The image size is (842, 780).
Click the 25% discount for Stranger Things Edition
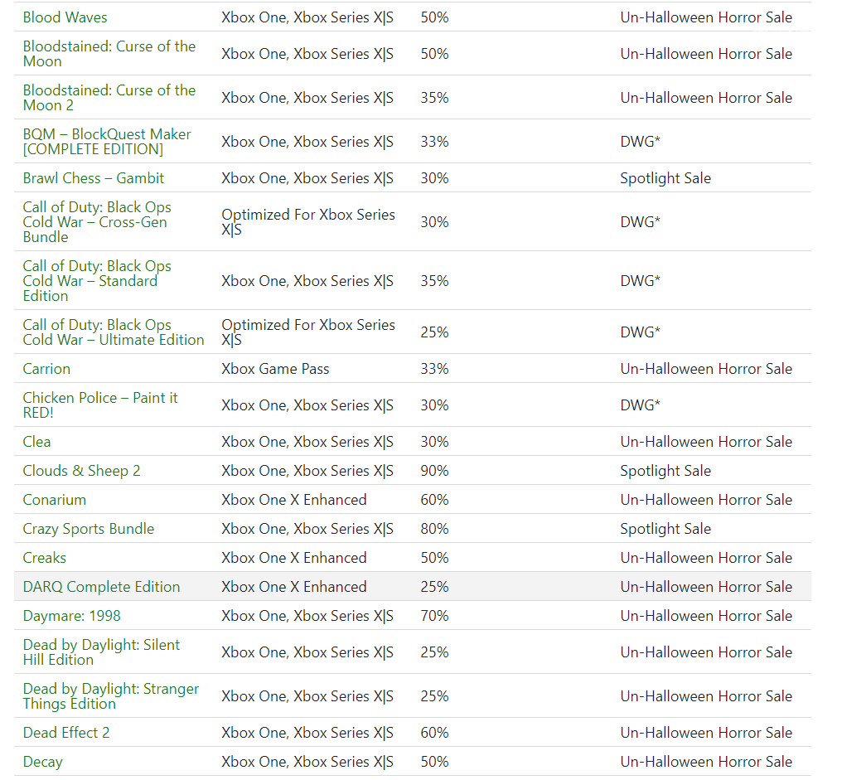pyautogui.click(x=434, y=697)
